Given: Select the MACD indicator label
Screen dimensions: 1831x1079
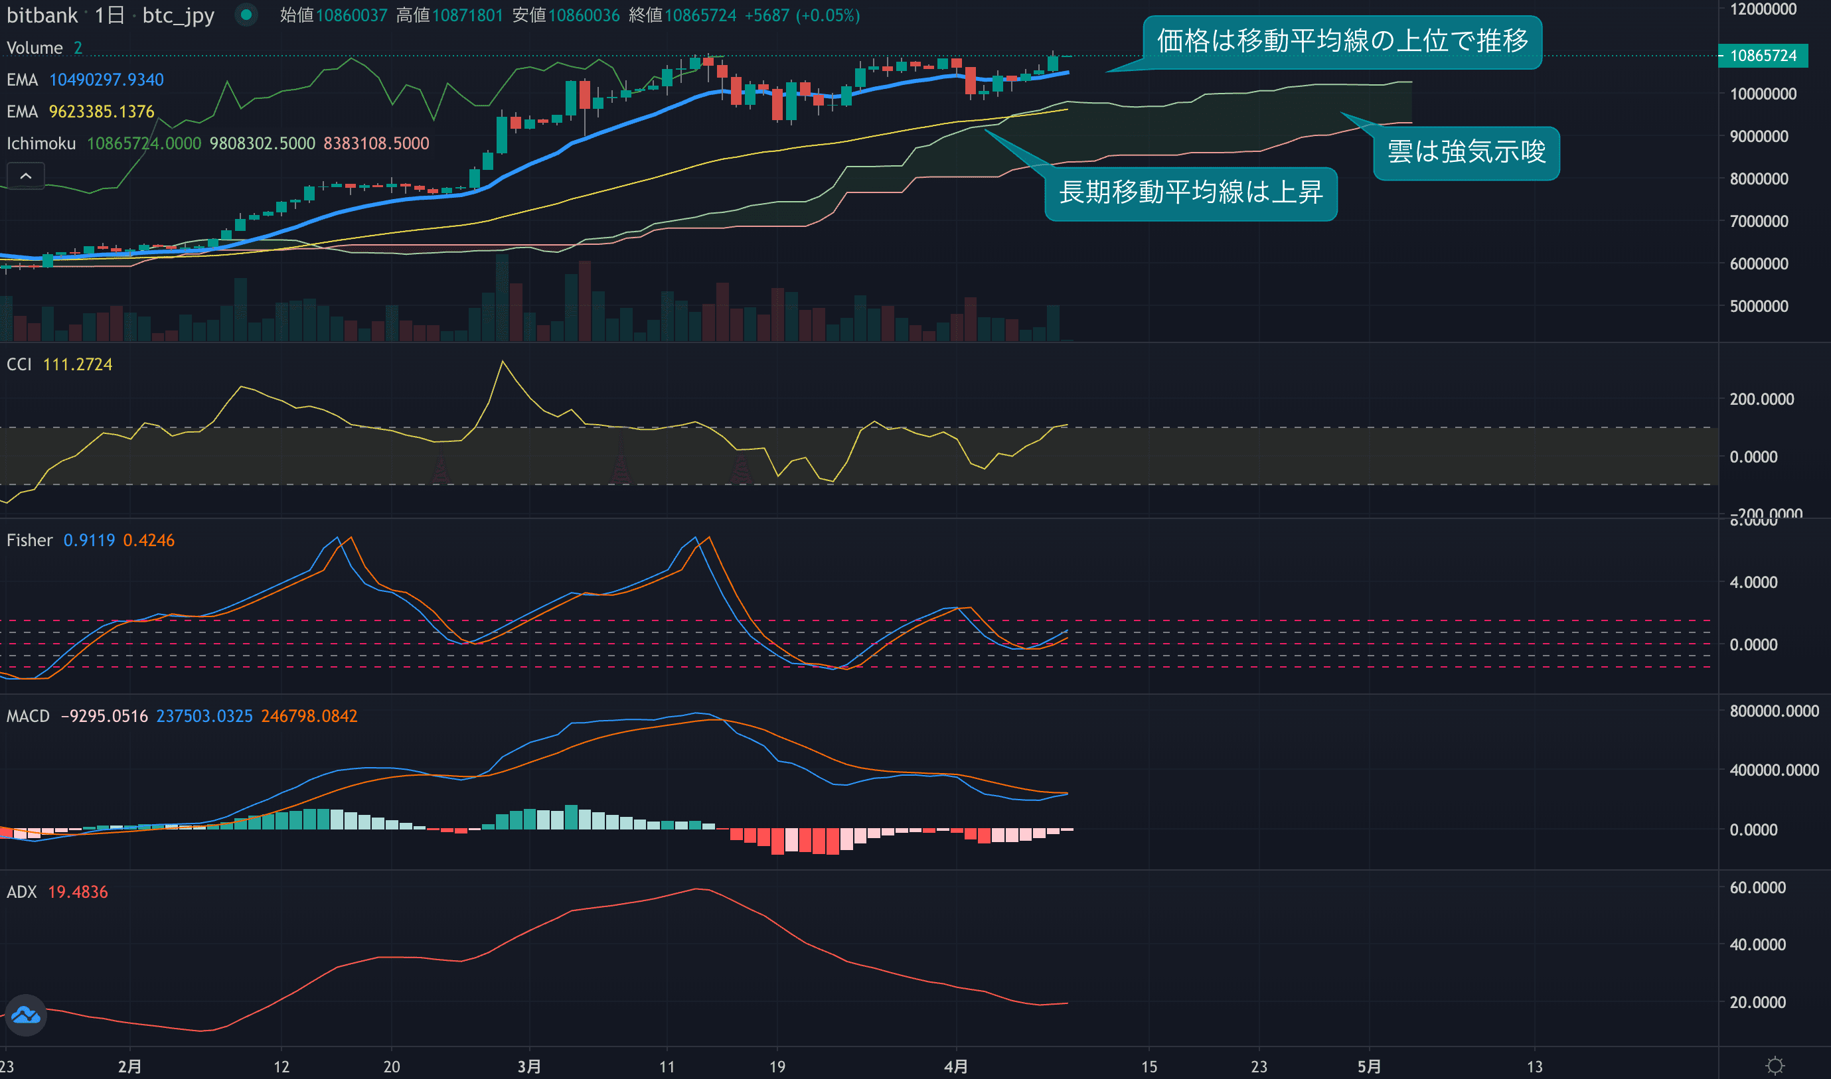Looking at the screenshot, I should pyautogui.click(x=29, y=716).
